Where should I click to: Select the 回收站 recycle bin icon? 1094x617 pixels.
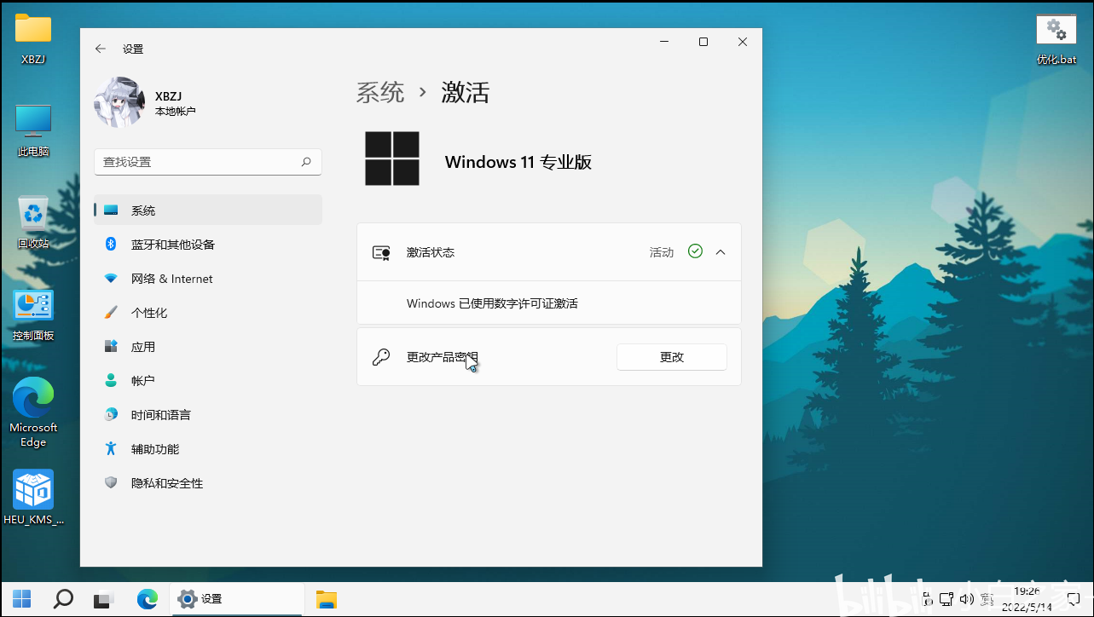coord(33,222)
